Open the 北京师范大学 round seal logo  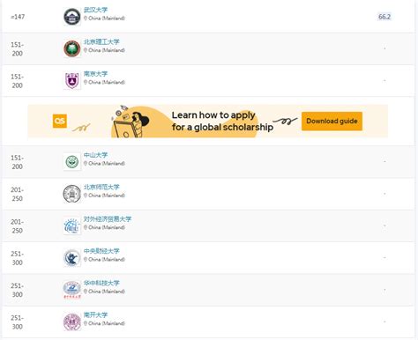[x=72, y=194]
